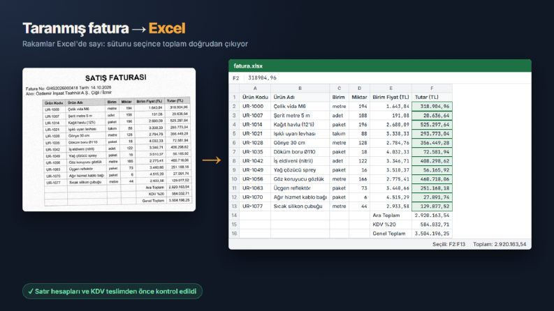554x311 pixels.
Task: Select spreadsheet cell UR-1042
Action: tap(255, 161)
